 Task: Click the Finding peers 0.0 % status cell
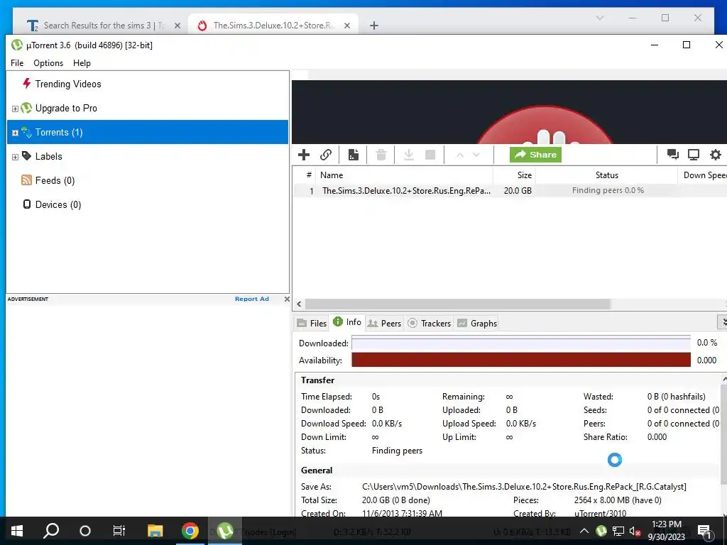pyautogui.click(x=608, y=190)
